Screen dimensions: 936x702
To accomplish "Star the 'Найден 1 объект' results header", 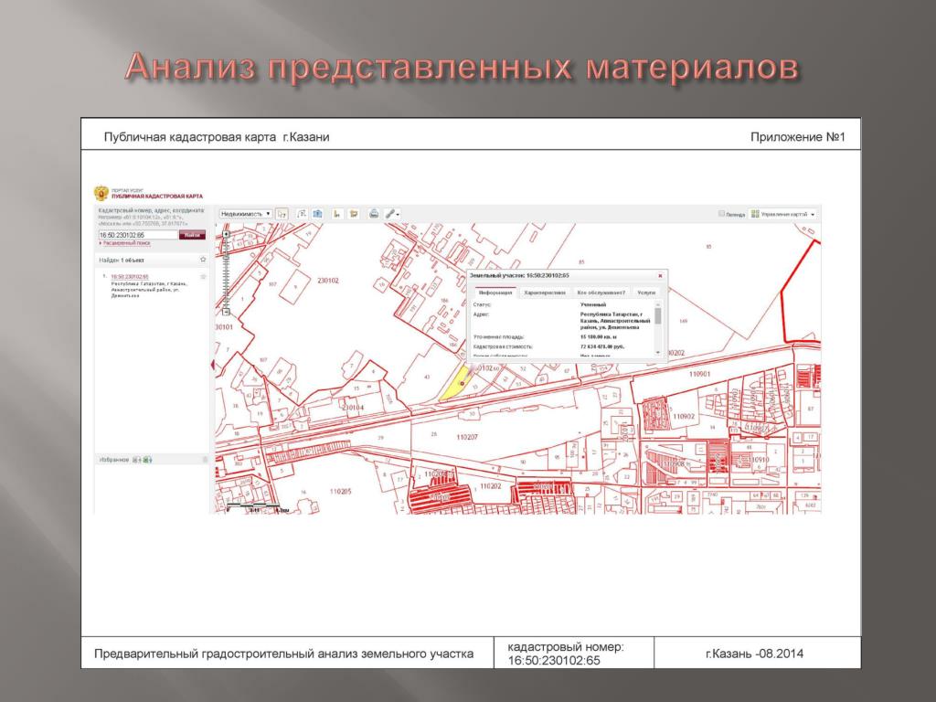I will (203, 260).
